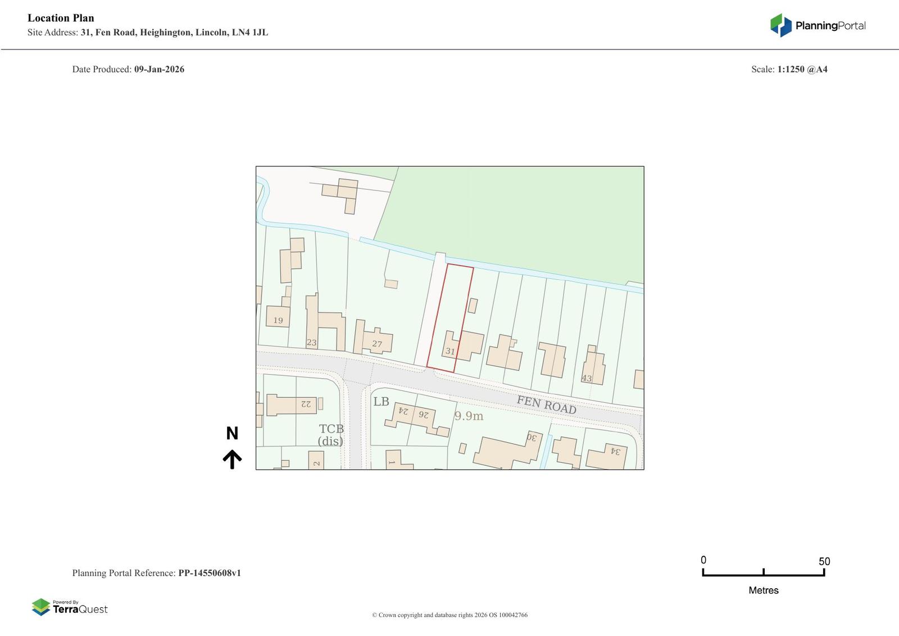Screen dimensions: 899x636
Task: Click the Crown copyright notice text
Action: pos(449,615)
